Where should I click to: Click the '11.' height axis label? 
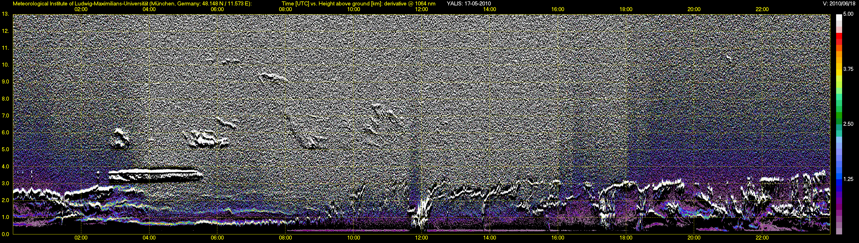(5, 48)
